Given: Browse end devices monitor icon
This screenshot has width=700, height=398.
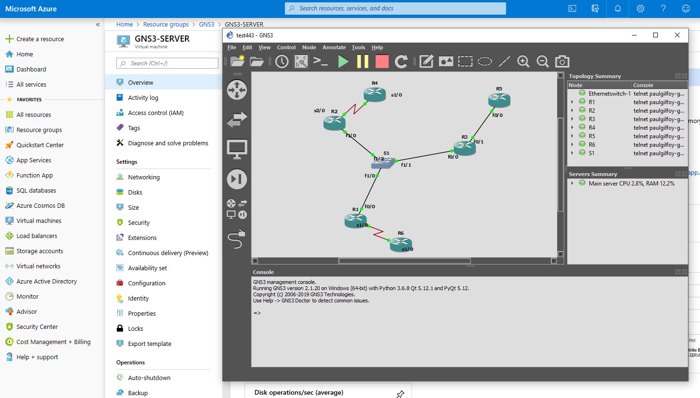Looking at the screenshot, I should click(237, 150).
